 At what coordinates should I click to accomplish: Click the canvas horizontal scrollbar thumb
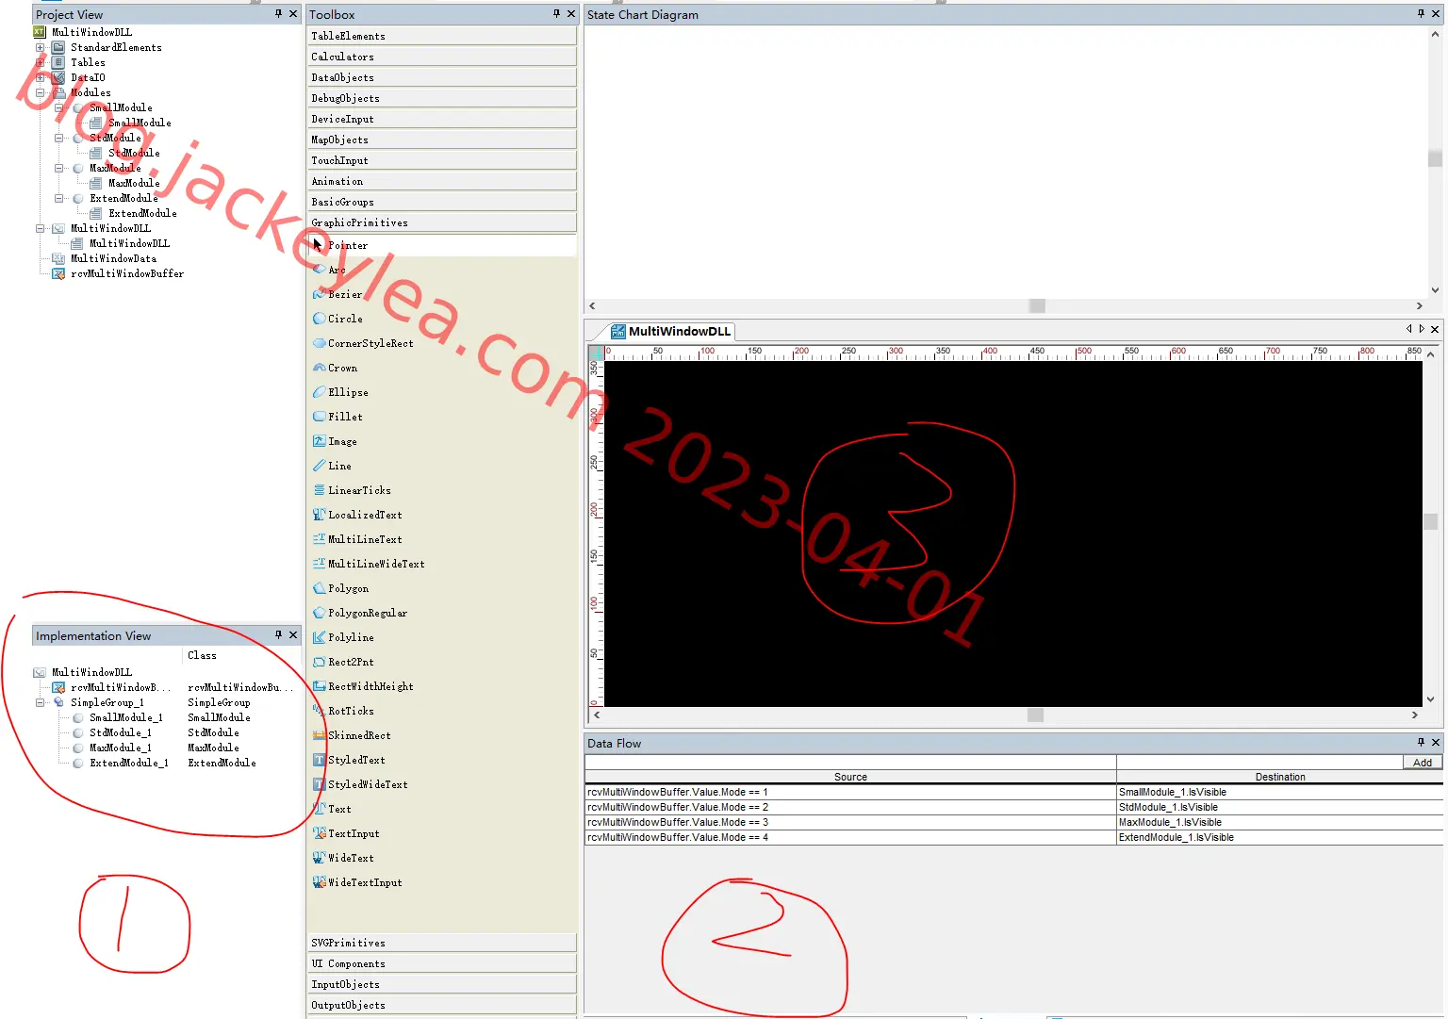(x=1035, y=715)
